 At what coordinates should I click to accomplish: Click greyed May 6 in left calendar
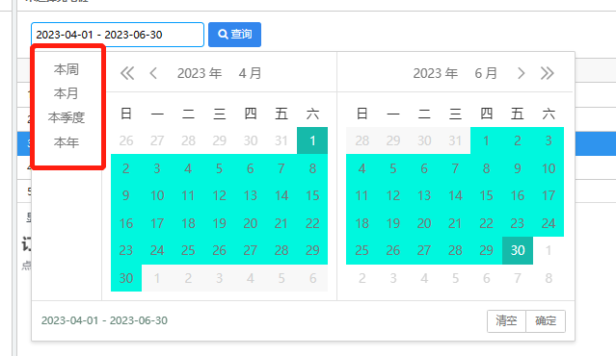[x=312, y=278]
